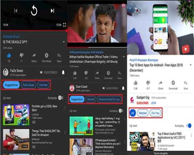The image size is (194, 155).
Task: Open #ThakarppanComedy Think twice video title
Action: point(108,144)
